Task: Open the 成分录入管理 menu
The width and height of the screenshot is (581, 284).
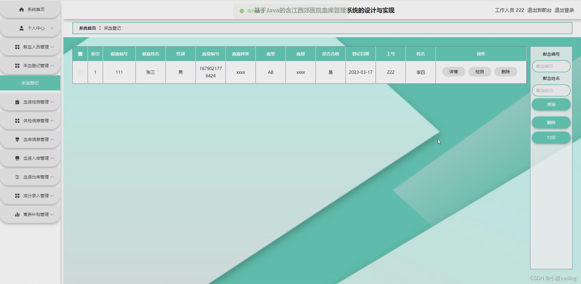Action: [x=30, y=196]
